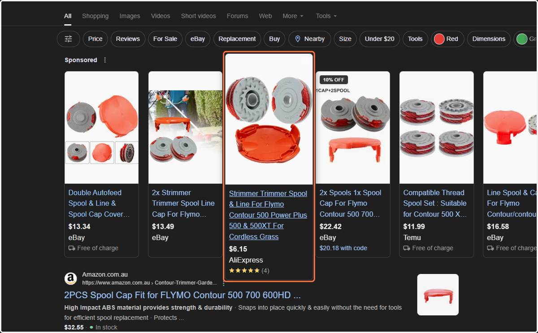The height and width of the screenshot is (333, 538).
Task: Click the Sponsored three-dot info icon
Action: [x=105, y=60]
